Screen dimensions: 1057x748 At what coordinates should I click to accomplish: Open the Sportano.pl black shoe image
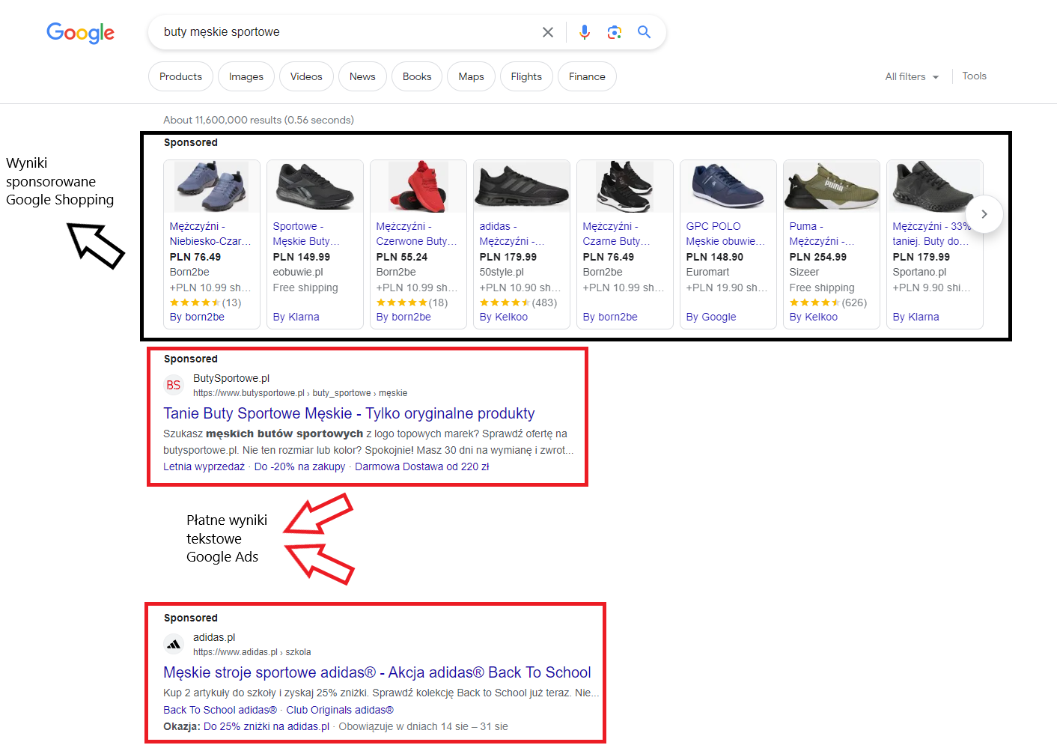pyautogui.click(x=935, y=186)
